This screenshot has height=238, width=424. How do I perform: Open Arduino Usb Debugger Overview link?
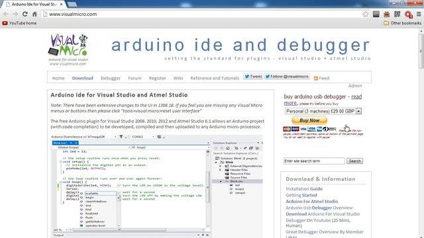click(319, 208)
